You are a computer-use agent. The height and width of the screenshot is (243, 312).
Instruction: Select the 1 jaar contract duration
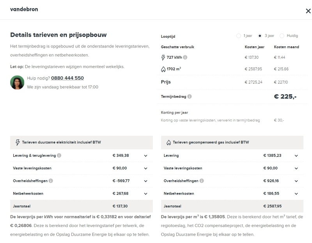(239, 36)
